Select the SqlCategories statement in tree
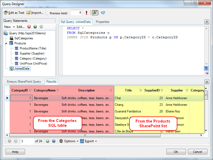213x160 pixels. tap(23, 38)
